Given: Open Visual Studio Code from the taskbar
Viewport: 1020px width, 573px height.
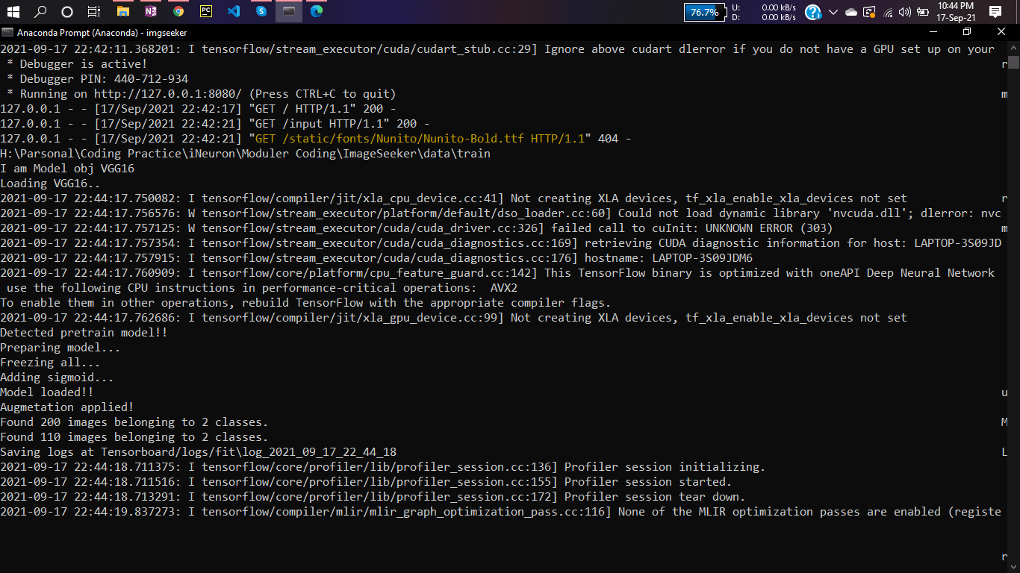Looking at the screenshot, I should [233, 12].
